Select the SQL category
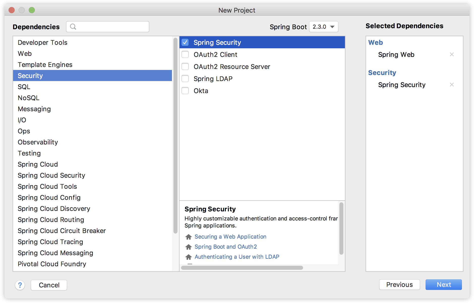 (24, 87)
